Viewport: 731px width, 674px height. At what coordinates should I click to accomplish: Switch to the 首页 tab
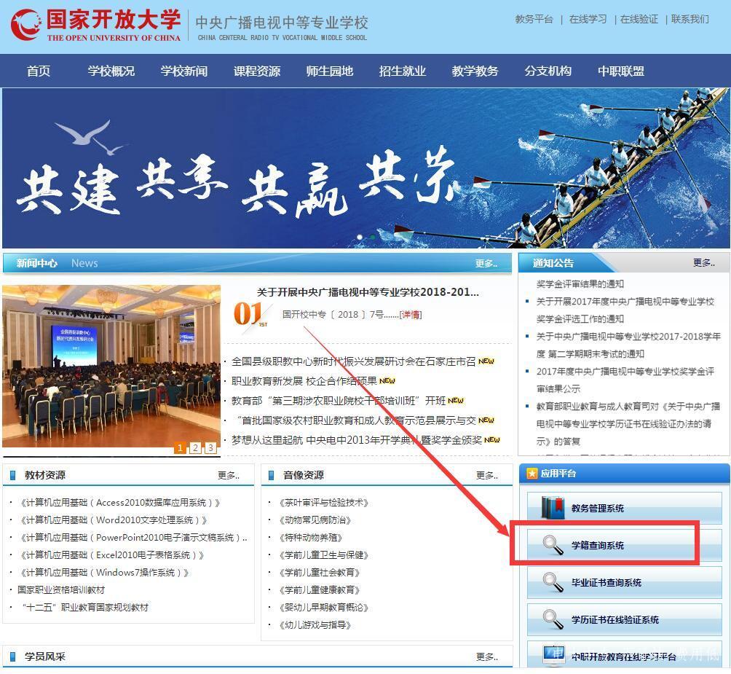[x=38, y=71]
